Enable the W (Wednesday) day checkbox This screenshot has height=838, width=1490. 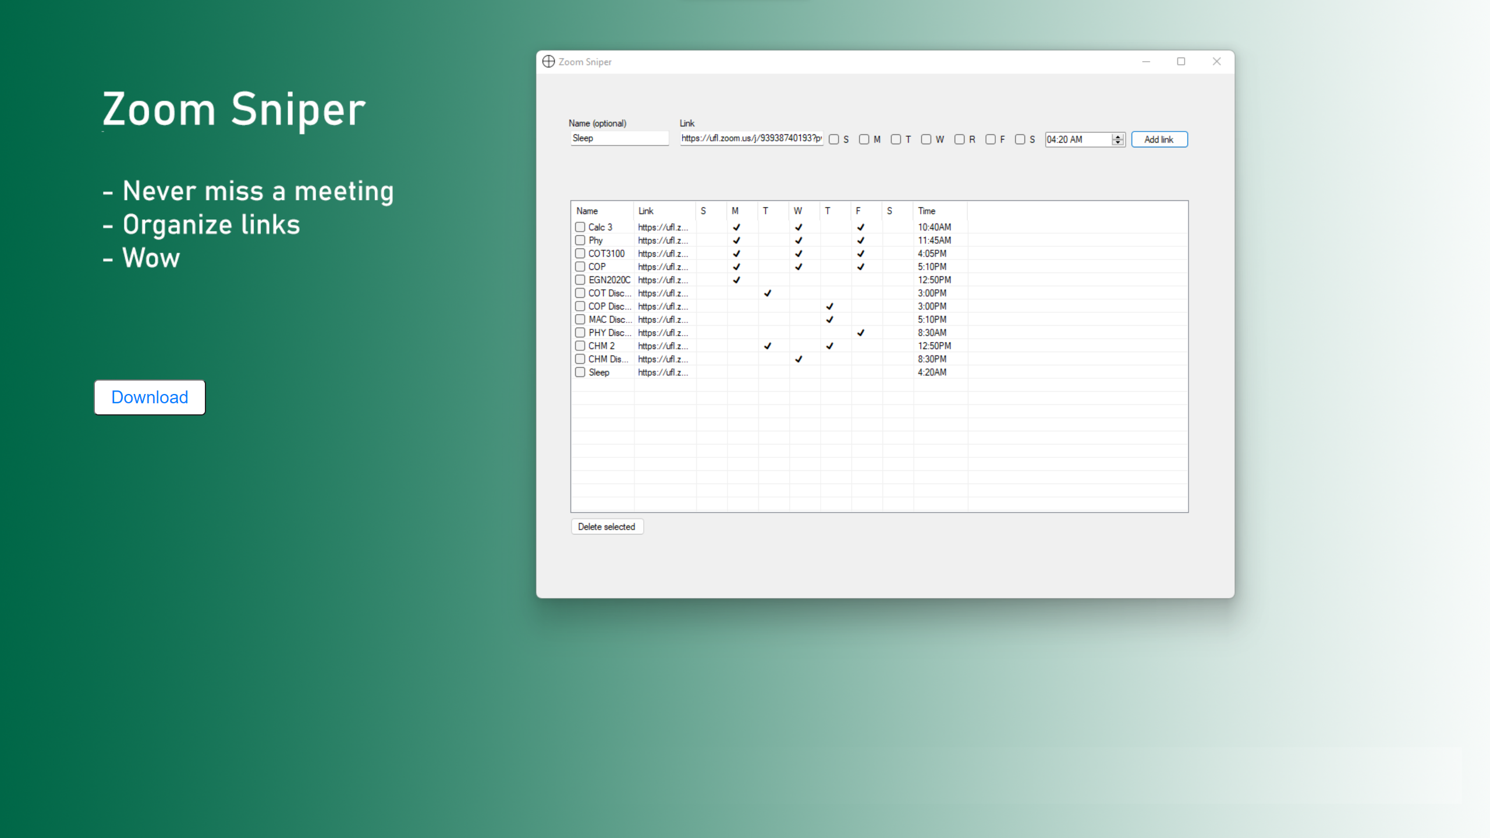click(x=926, y=140)
